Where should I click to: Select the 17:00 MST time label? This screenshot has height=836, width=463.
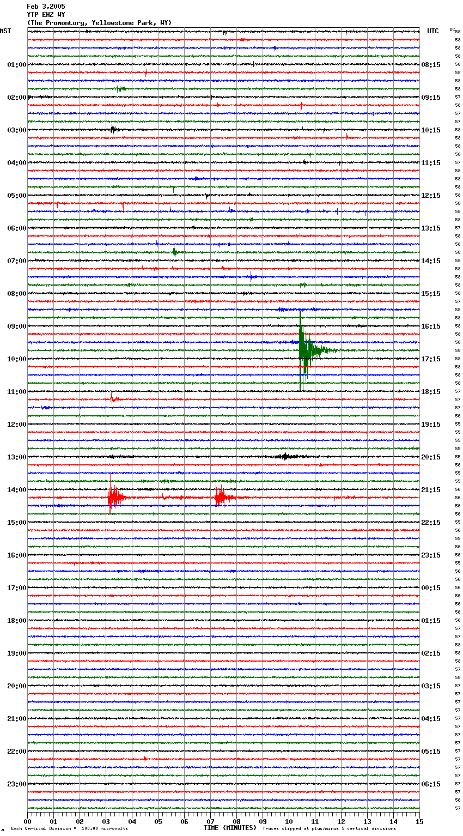click(x=17, y=588)
